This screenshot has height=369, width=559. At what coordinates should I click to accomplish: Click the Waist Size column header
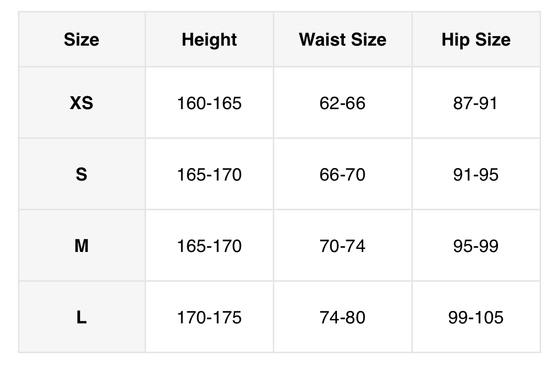tap(342, 40)
